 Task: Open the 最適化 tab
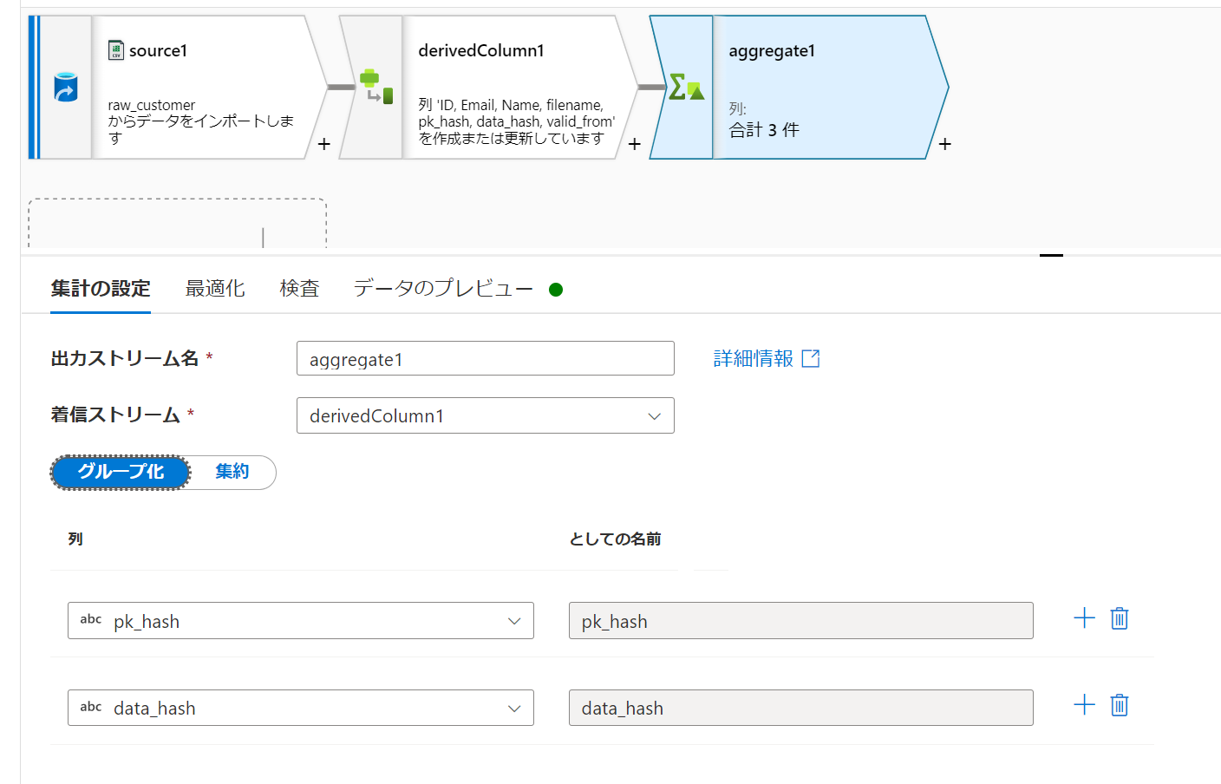tap(215, 289)
